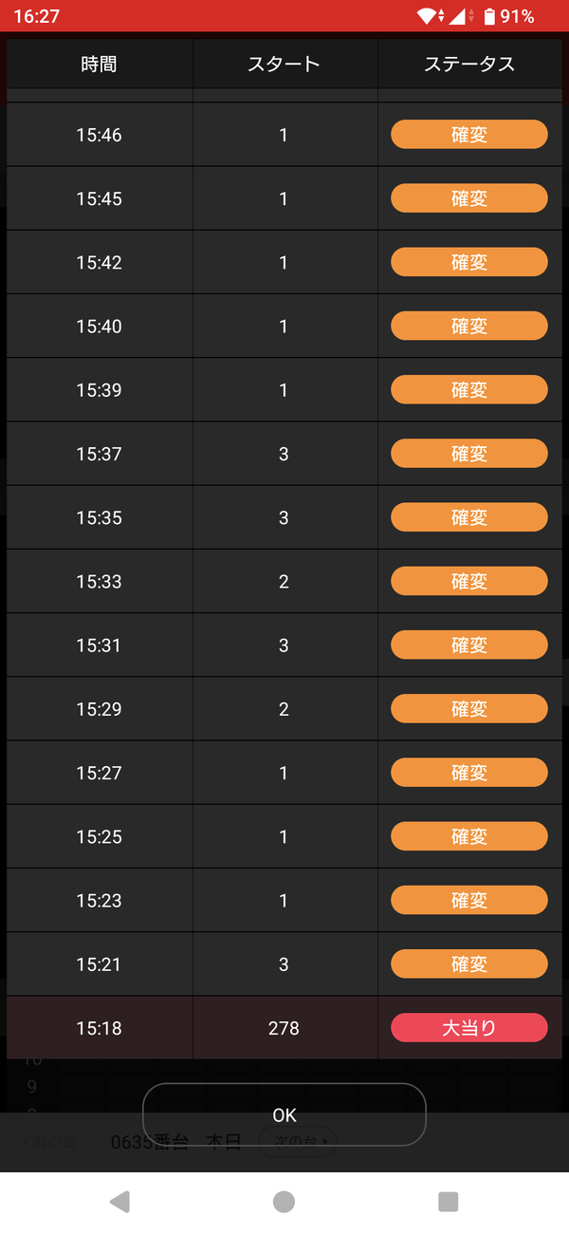Viewport: 569px width, 1234px height.
Task: Tap 確変 badge in 15:21 row
Action: (469, 963)
